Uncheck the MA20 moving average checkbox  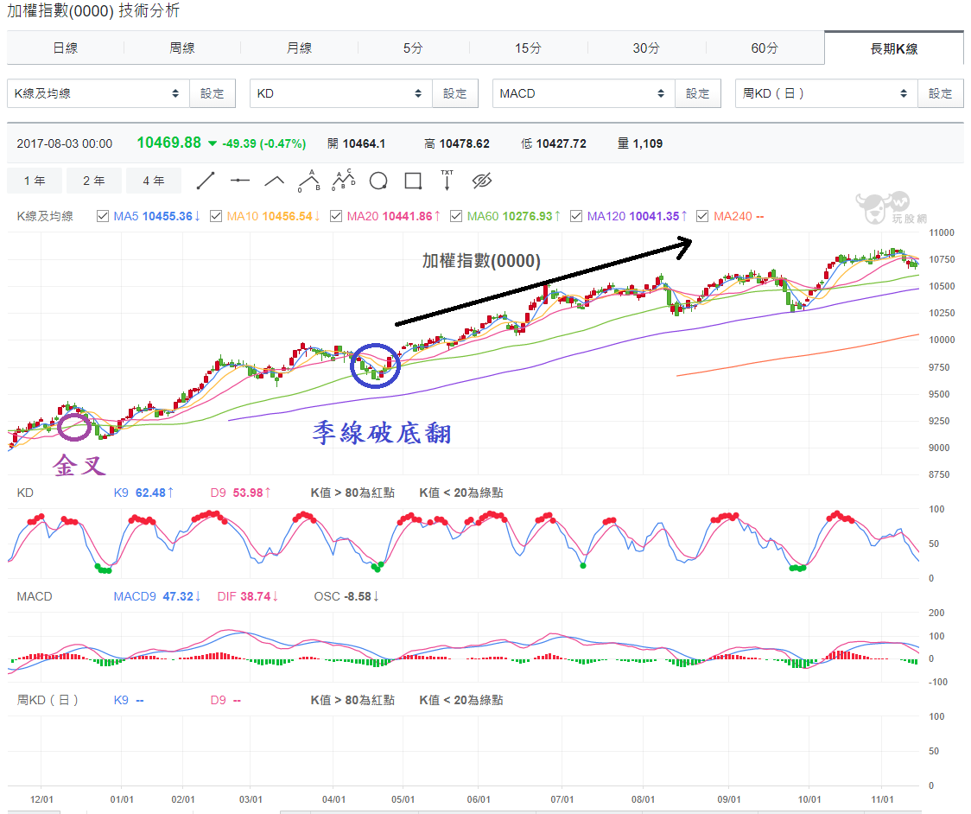pos(336,216)
